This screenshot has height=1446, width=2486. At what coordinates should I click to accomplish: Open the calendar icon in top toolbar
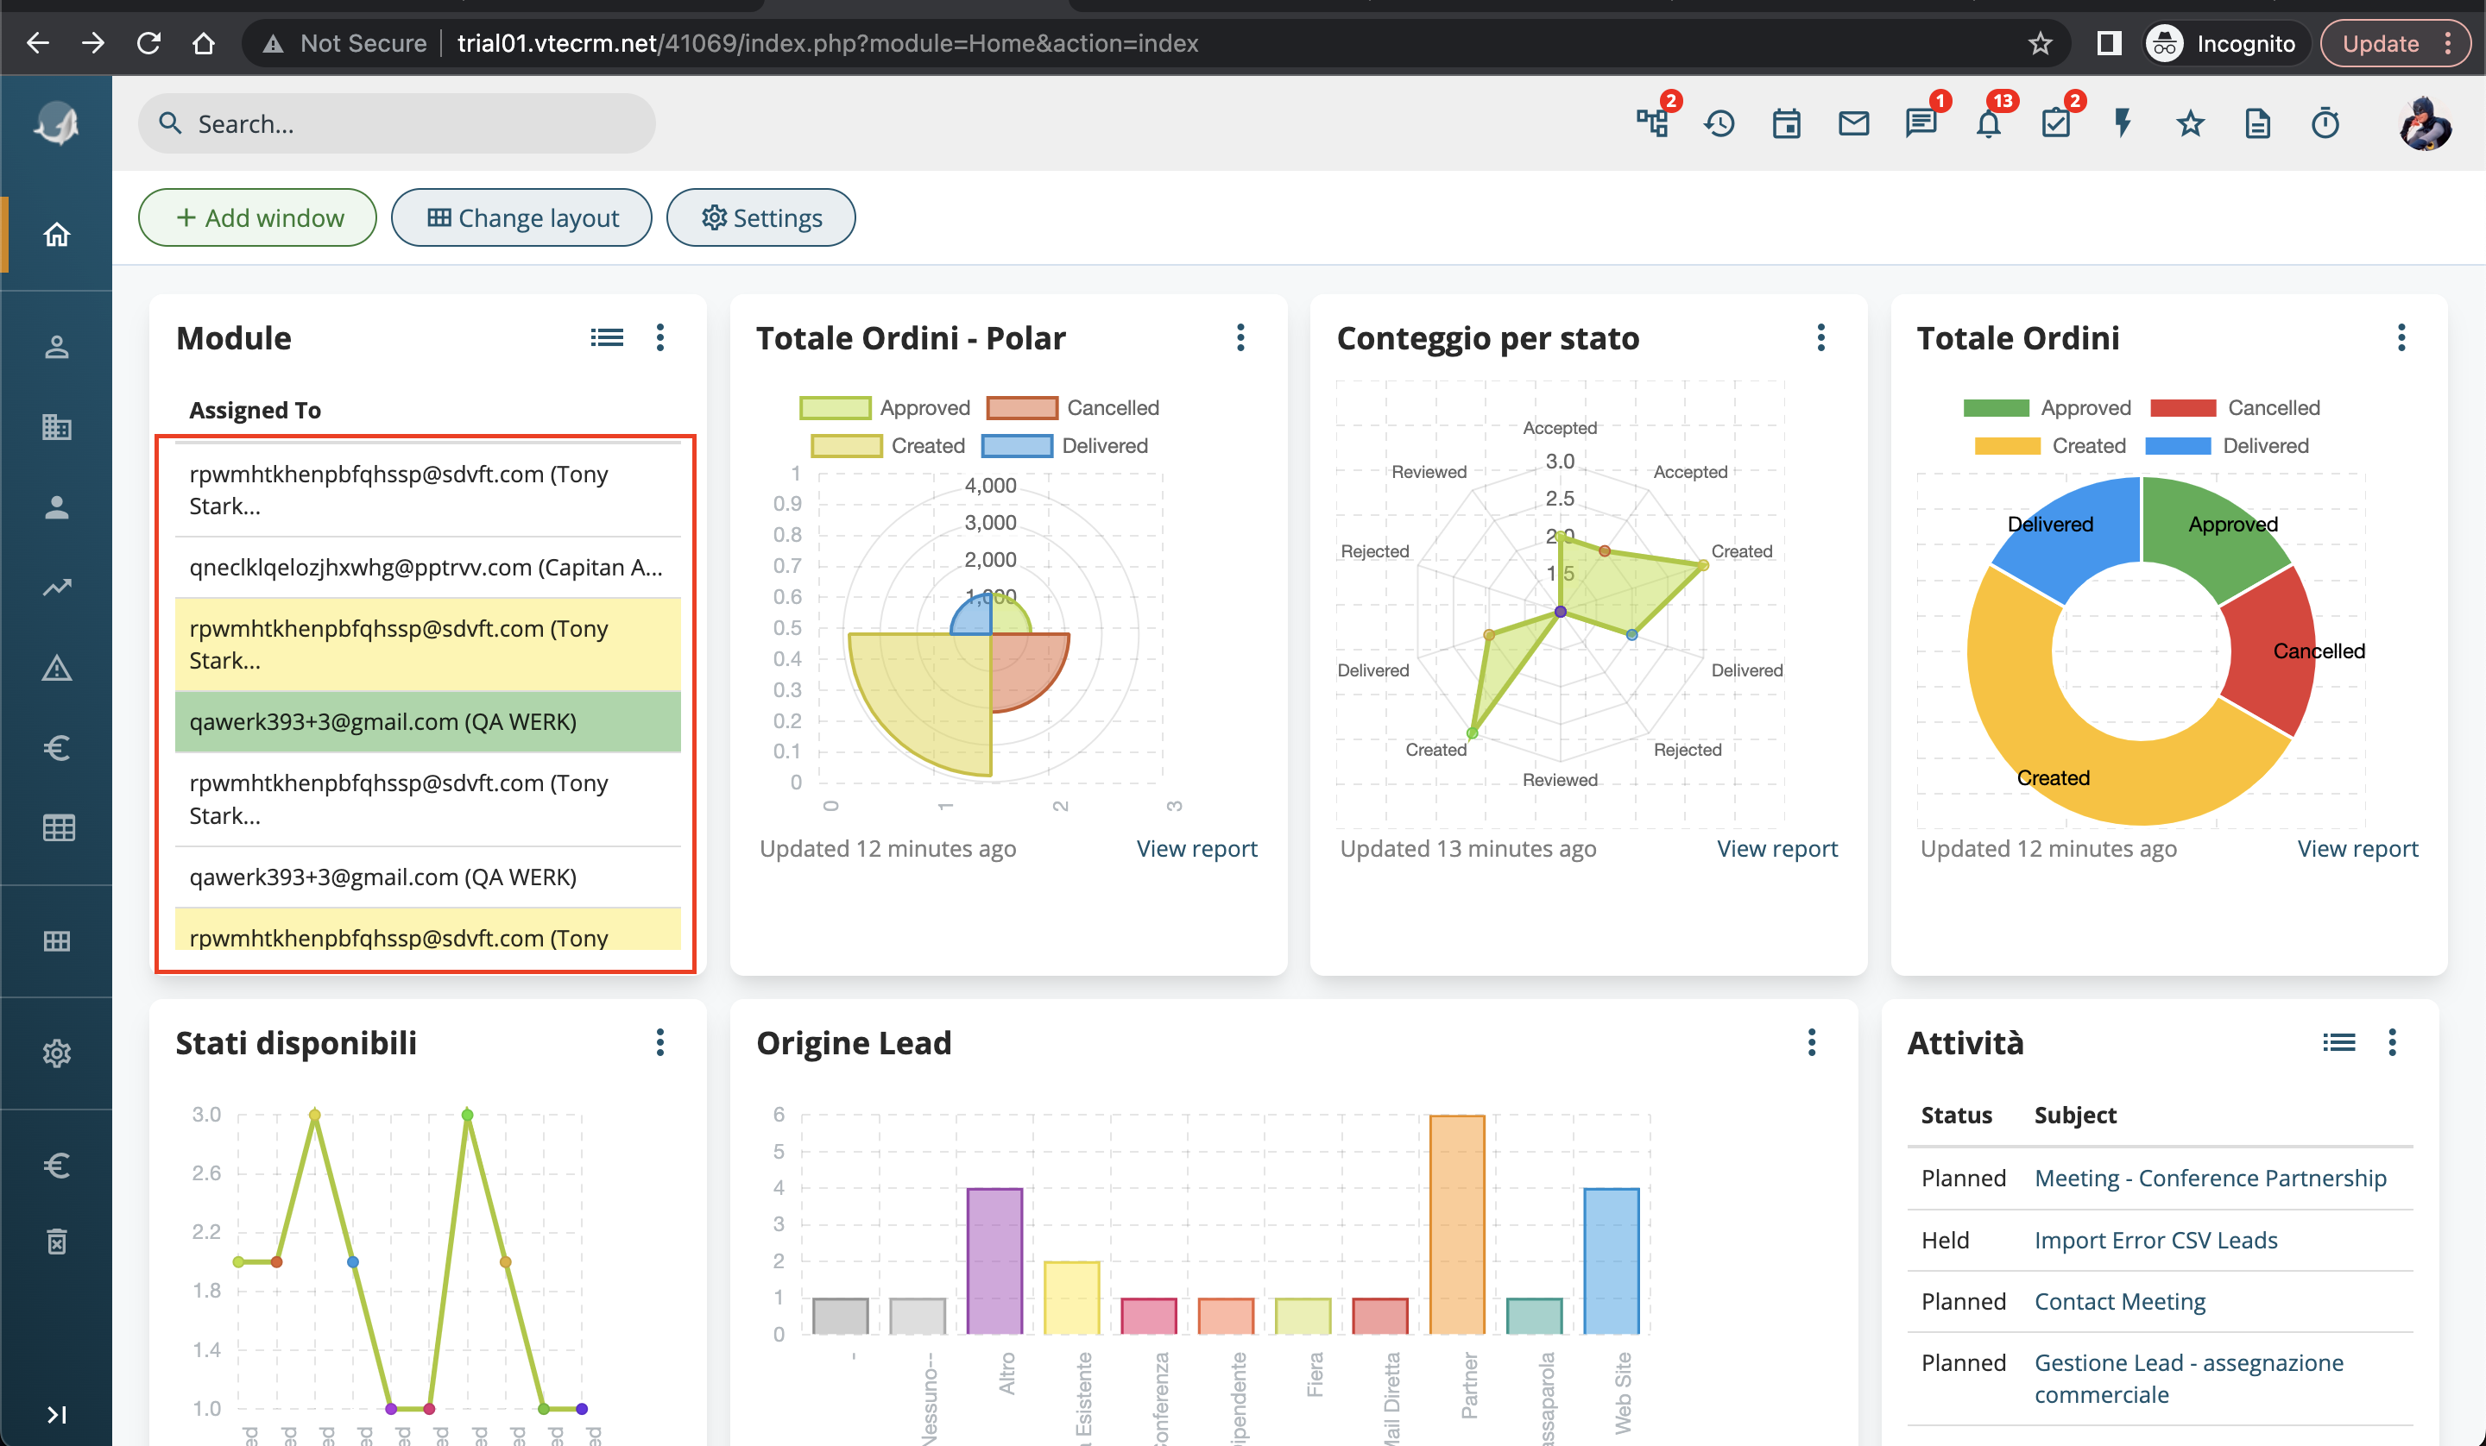click(1787, 123)
